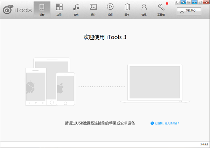Viewport: 210px width, 148px height.
Task: Switch to the 应用 (Apps) tab
Action: (59, 10)
